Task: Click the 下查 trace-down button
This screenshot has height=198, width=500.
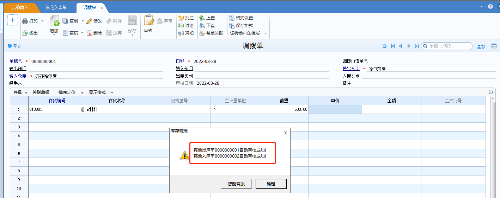Action: click(x=207, y=26)
